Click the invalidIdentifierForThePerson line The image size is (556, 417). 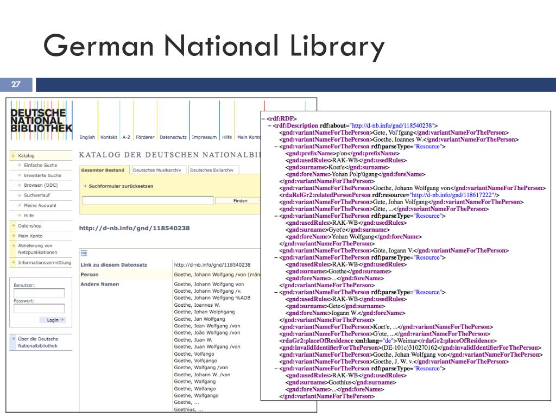coord(410,348)
